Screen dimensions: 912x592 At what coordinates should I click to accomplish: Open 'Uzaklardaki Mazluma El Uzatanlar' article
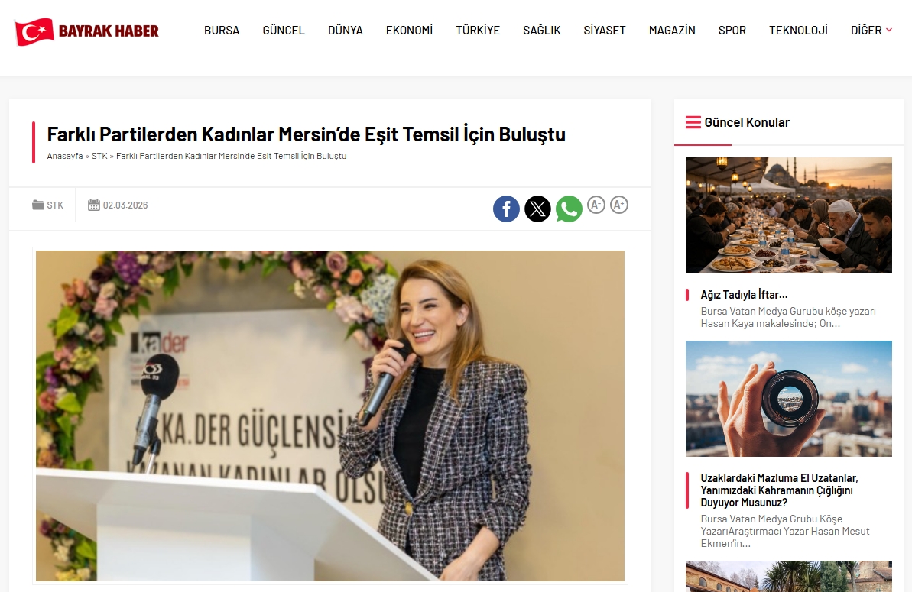click(779, 490)
